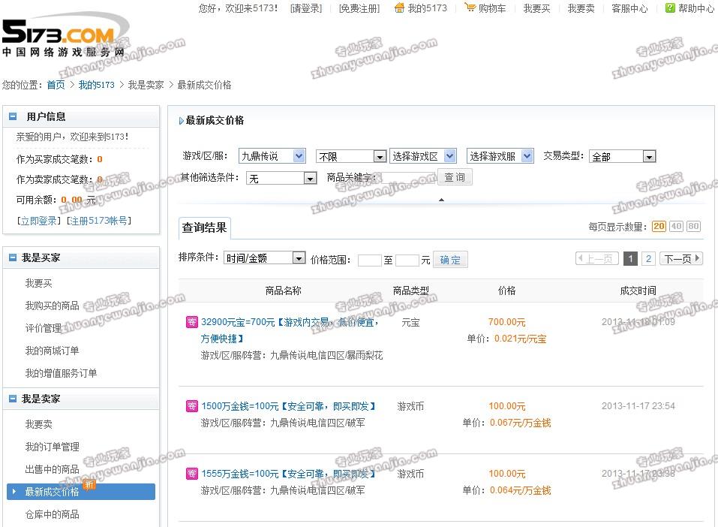
Task: Click the 确定 price confirm button
Action: click(x=450, y=260)
